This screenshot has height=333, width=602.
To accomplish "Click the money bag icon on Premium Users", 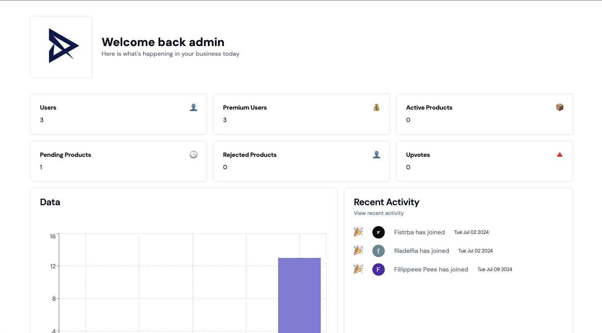I will tap(377, 107).
